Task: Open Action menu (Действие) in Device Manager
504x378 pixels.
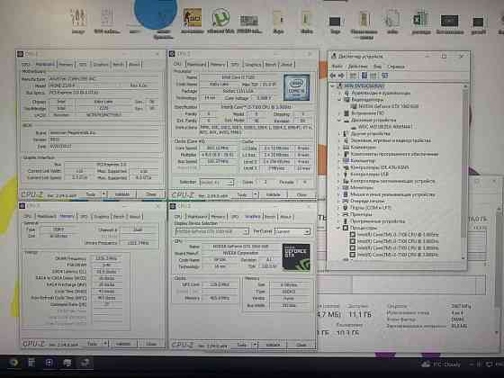Action: tap(357, 67)
